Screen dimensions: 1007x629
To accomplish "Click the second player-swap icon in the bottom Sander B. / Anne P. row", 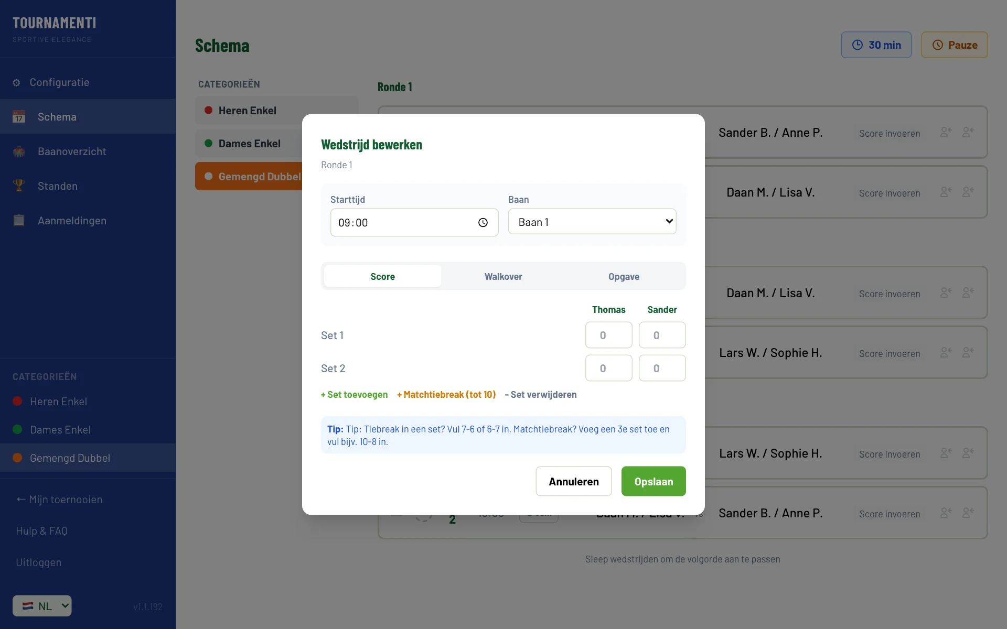I will pos(968,513).
